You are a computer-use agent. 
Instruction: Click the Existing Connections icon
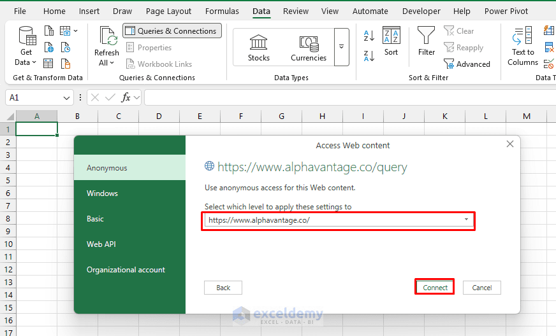click(x=65, y=64)
